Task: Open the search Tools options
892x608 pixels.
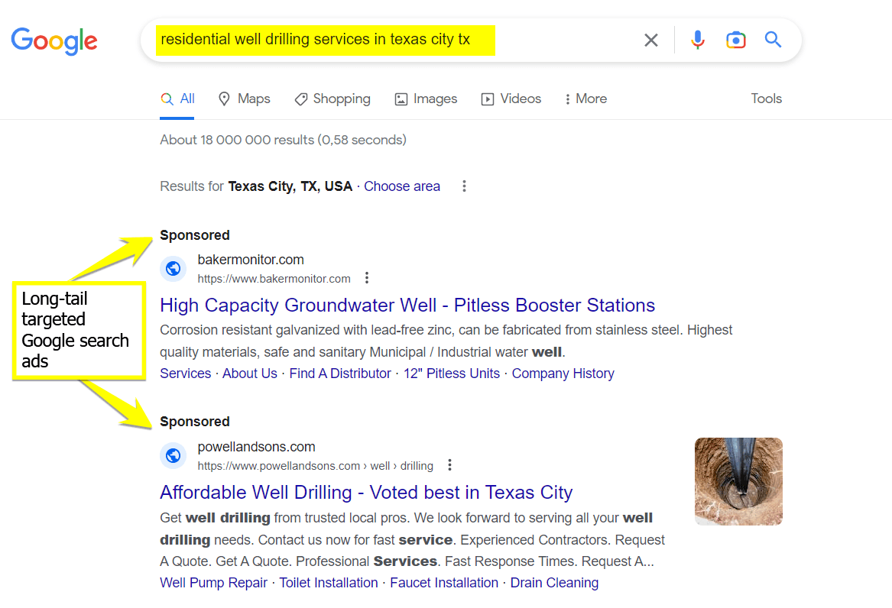Action: point(766,99)
